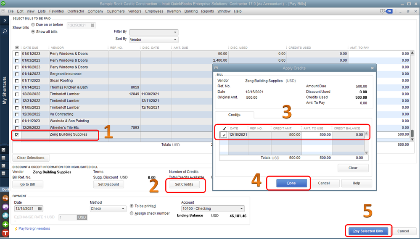Image resolution: width=420 pixels, height=239 pixels.
Task: Uncheck the Zeng Building Supplies bill checkbox
Action: (17, 135)
